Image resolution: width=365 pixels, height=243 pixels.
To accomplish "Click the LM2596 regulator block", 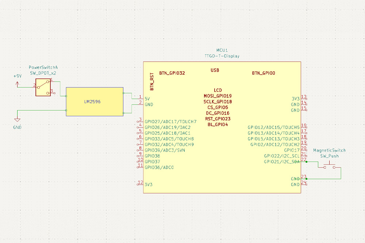I will (x=95, y=102).
